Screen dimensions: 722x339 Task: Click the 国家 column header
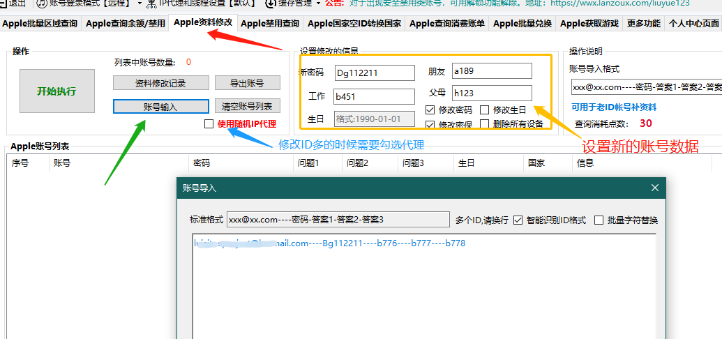pyautogui.click(x=548, y=163)
